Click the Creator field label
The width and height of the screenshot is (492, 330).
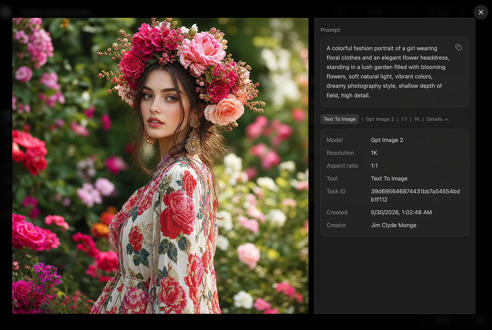coord(336,225)
